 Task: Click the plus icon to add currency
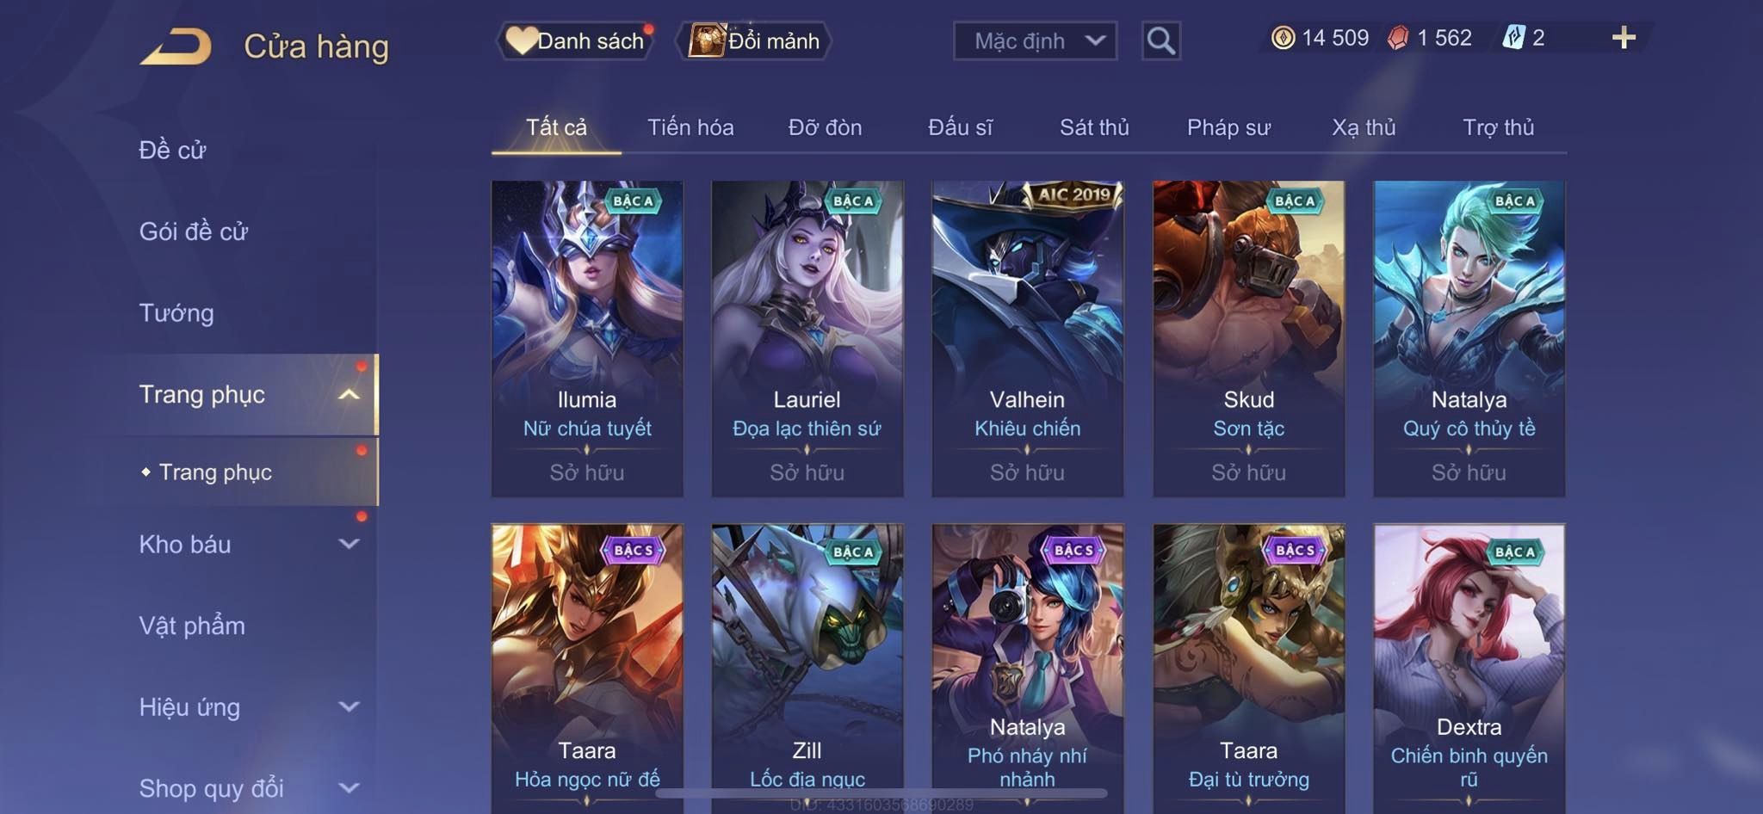[x=1624, y=38]
